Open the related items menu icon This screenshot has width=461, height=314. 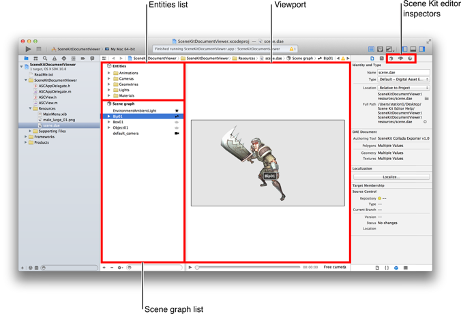[x=104, y=59]
